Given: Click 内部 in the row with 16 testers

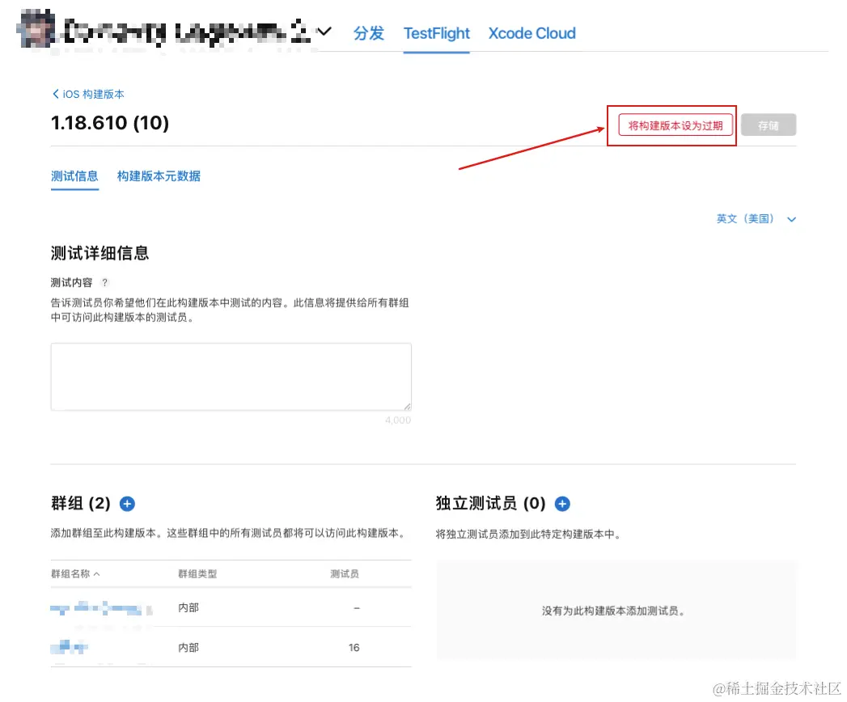Looking at the screenshot, I should (188, 647).
